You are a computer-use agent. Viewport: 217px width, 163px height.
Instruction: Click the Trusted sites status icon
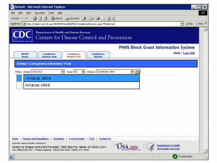[x=175, y=157]
